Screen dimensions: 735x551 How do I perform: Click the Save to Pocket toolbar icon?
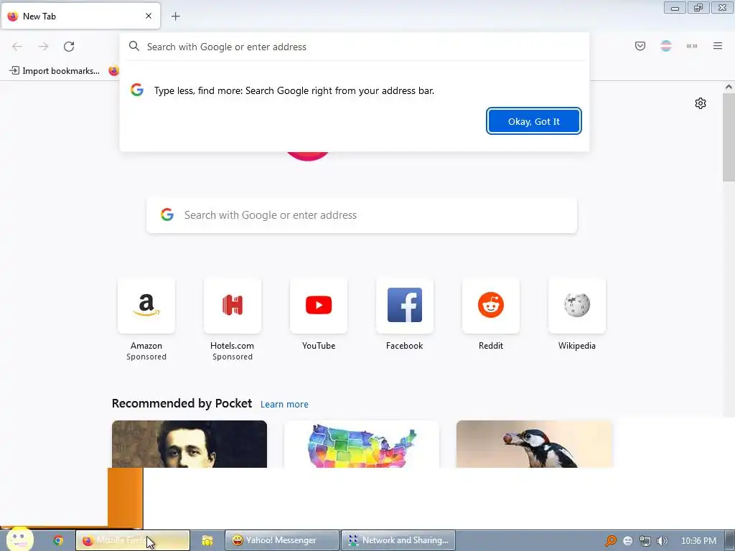pos(640,46)
